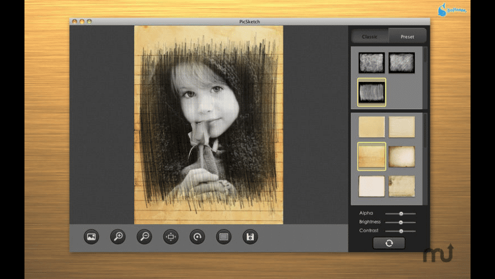Choose the near-white paper texture
This screenshot has width=495, height=279.
coord(372,186)
